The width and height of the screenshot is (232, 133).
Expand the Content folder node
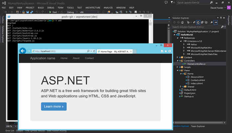(177, 57)
